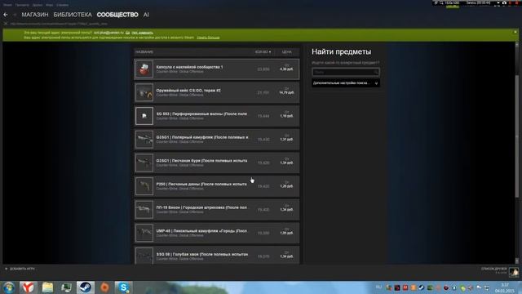Click the Steam taskbar icon
The height and width of the screenshot is (294, 522).
pyautogui.click(x=85, y=287)
